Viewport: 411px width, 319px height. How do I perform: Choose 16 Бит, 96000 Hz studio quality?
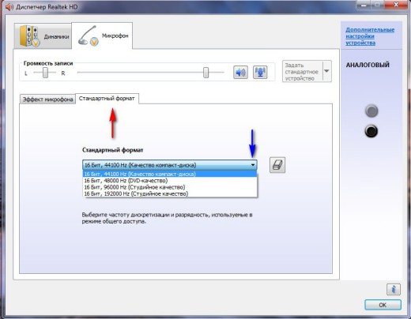[x=170, y=187]
